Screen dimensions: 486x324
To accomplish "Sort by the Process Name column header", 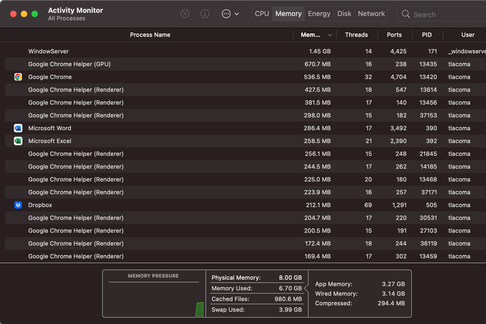I will [x=150, y=35].
